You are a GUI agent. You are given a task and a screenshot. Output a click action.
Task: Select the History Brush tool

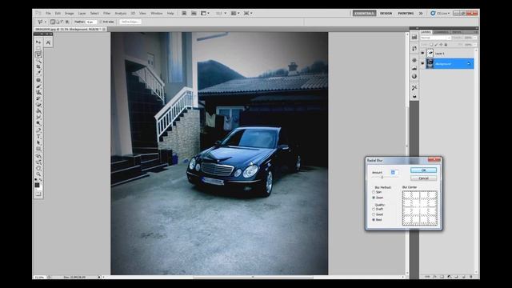click(38, 99)
